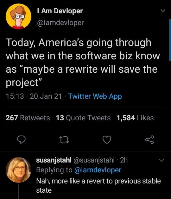Click the susanjstahl display name in reply

tap(54, 160)
